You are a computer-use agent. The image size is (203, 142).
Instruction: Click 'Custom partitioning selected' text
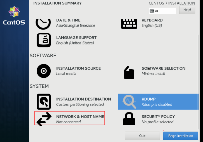coord(80,104)
